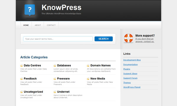Viewport: 177px width, 106px height.
Task: Open the CONTACT navigation tab
Action: 51,25
